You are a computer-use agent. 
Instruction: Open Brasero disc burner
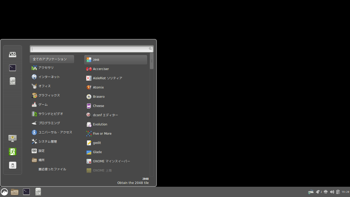tap(116, 96)
